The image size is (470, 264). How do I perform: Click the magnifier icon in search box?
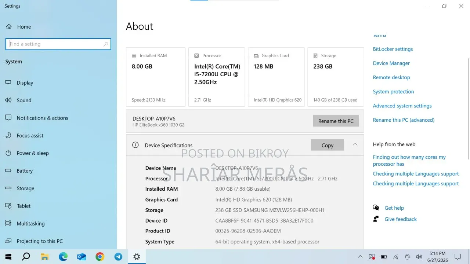click(106, 44)
